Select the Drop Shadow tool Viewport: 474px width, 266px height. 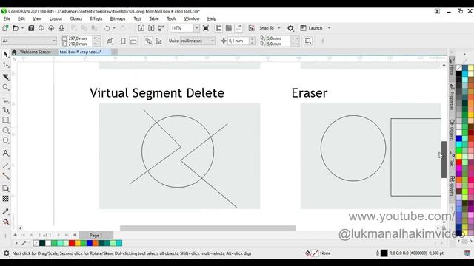pos(5,189)
